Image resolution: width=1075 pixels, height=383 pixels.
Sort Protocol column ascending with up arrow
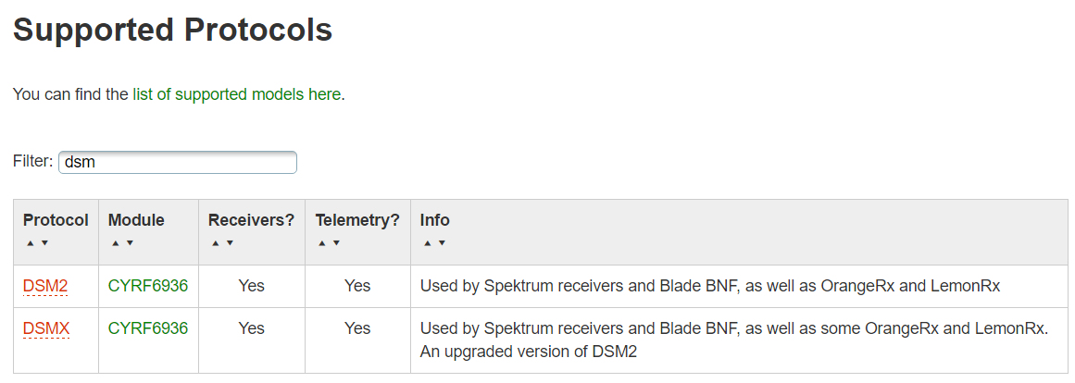30,243
